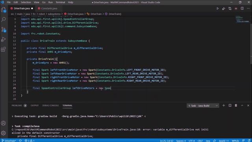252x142 pixels.
Task: Open the Edit menu
Action: 16,2
